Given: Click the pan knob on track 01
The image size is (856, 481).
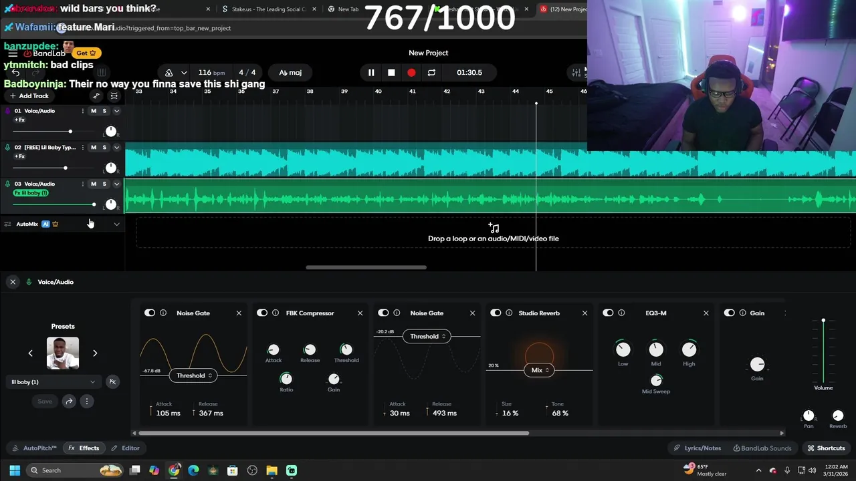Looking at the screenshot, I should [111, 131].
